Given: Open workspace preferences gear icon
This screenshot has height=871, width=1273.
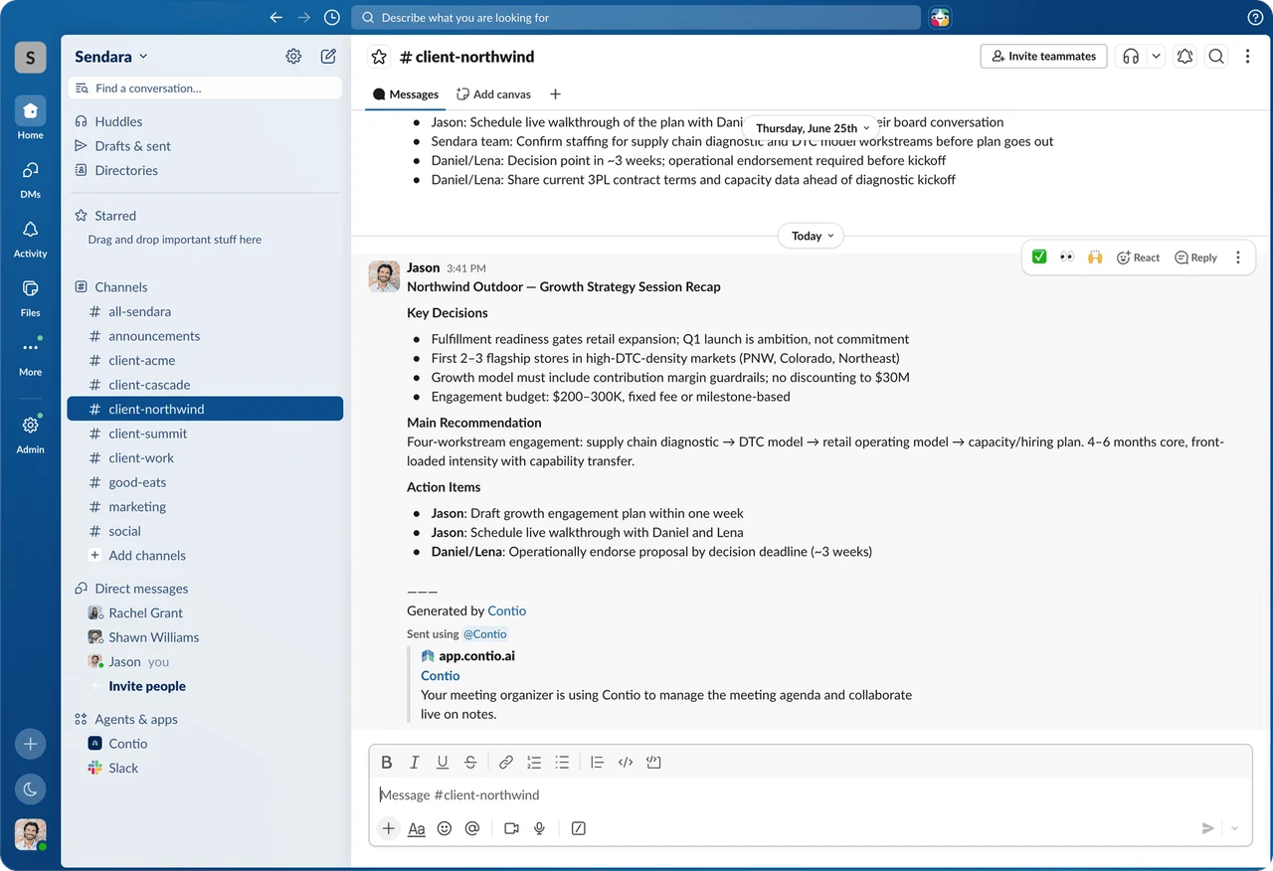Looking at the screenshot, I should pyautogui.click(x=293, y=57).
